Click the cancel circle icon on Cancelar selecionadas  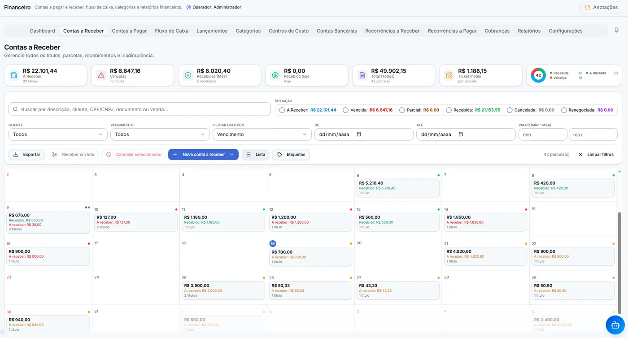tap(109, 155)
